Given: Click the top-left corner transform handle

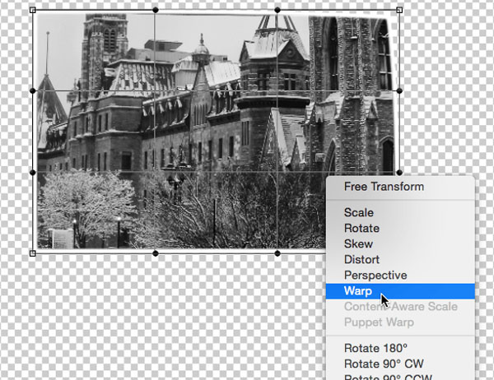Looking at the screenshot, I should (x=33, y=10).
